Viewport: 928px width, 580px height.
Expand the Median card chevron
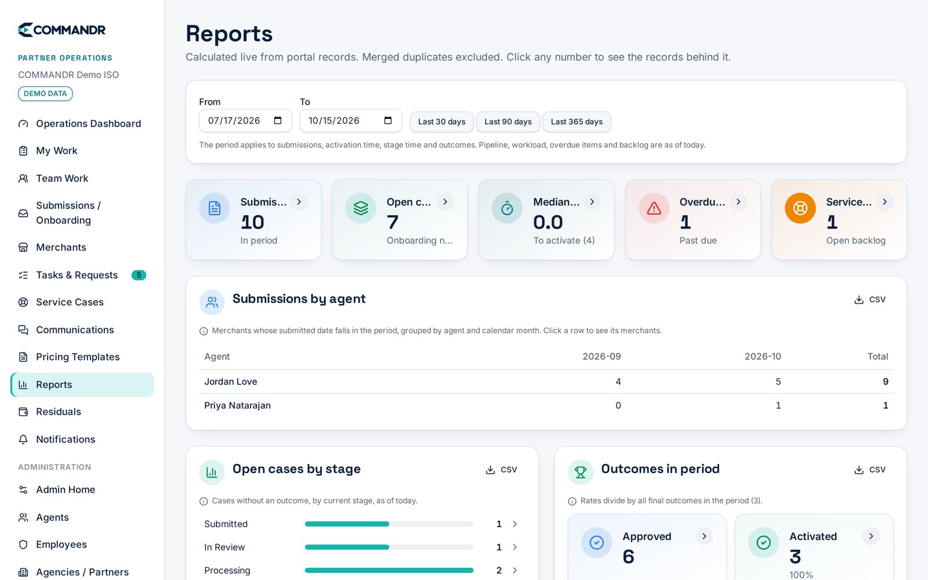pos(592,202)
